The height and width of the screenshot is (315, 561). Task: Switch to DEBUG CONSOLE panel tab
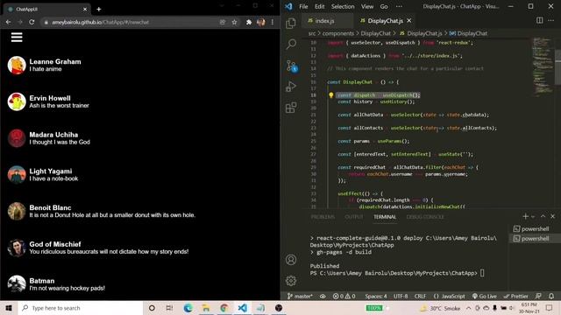tap(425, 217)
